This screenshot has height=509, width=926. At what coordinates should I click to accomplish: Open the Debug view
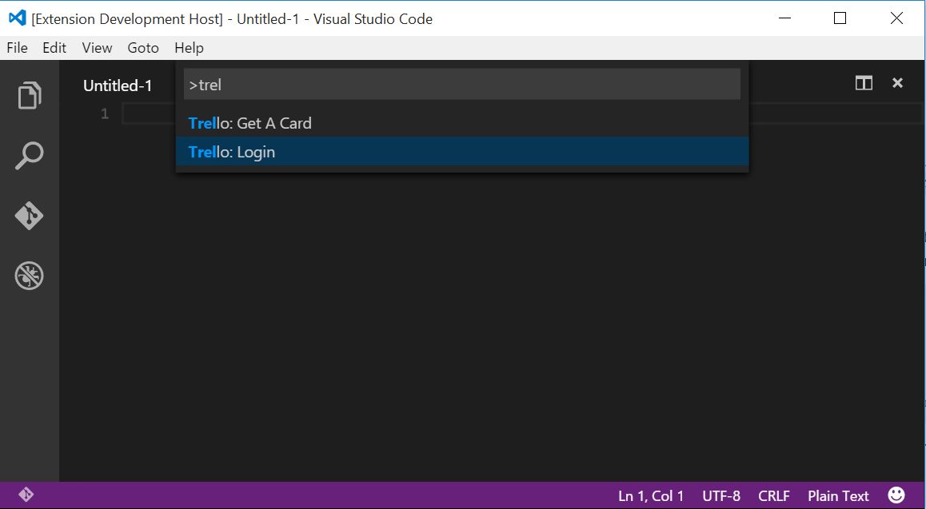pos(30,276)
